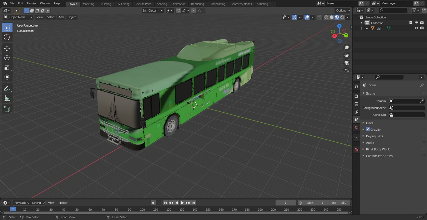
Task: Hide Collection with its eye icon
Action: tap(416, 23)
